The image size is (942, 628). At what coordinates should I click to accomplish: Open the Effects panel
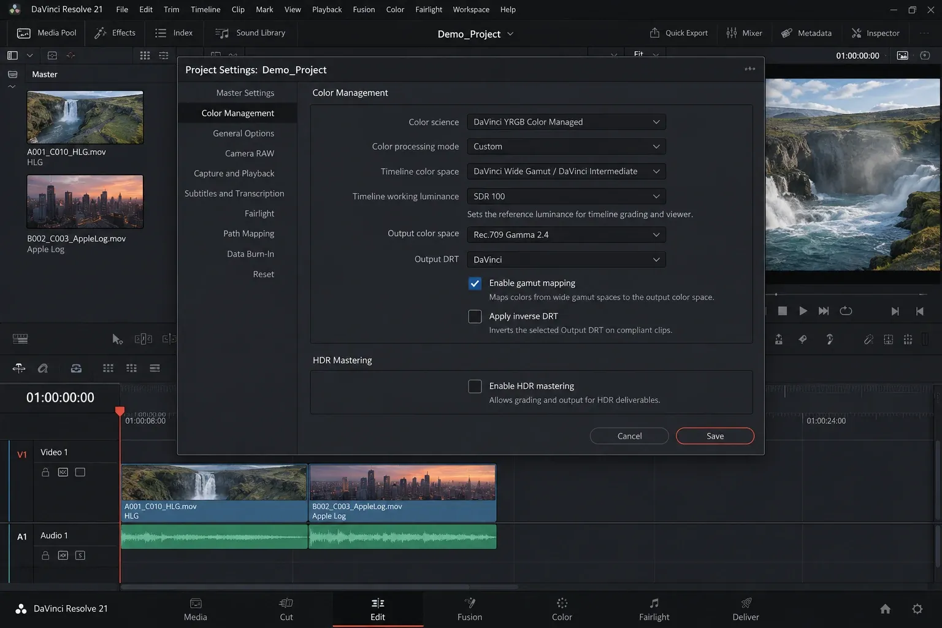point(115,33)
